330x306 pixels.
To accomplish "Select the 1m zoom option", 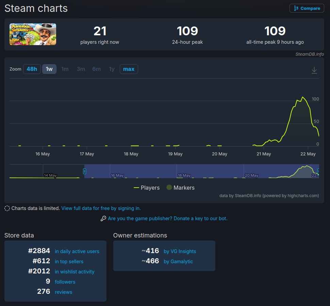I will click(x=65, y=69).
